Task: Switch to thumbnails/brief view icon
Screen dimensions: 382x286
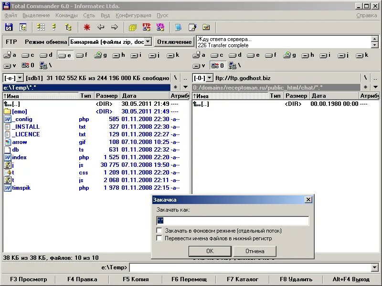Action: [x=41, y=27]
